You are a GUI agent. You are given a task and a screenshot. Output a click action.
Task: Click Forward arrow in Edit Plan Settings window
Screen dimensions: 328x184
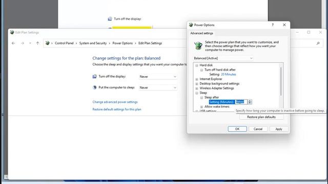point(23,43)
